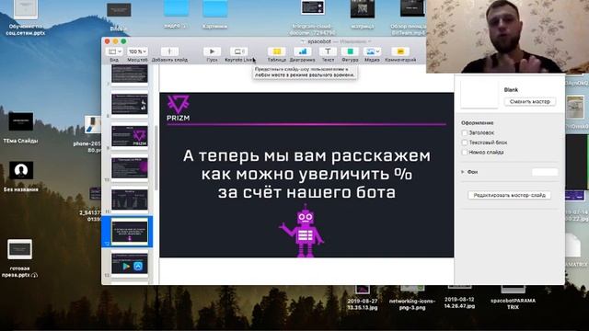The image size is (589, 331).
Task: Add a comment with Комментарий icon
Action: click(x=400, y=51)
